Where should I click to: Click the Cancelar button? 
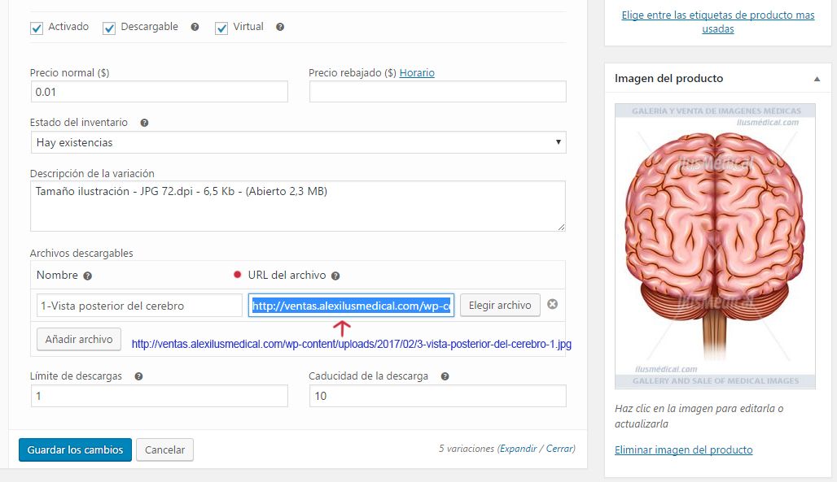point(165,449)
